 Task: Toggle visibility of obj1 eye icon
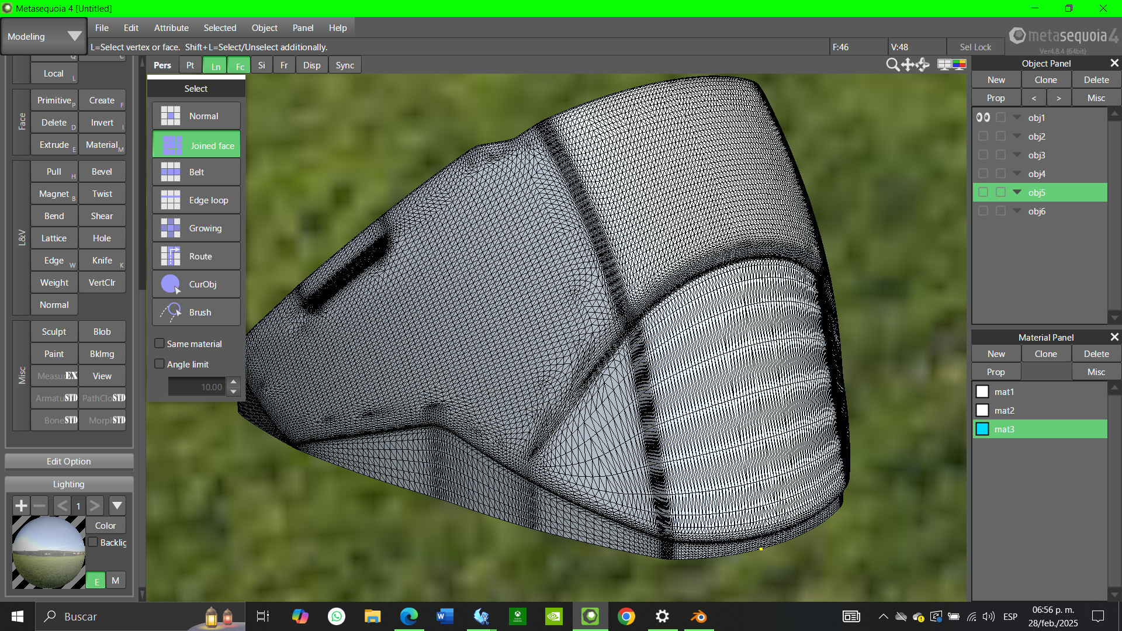[x=983, y=117]
